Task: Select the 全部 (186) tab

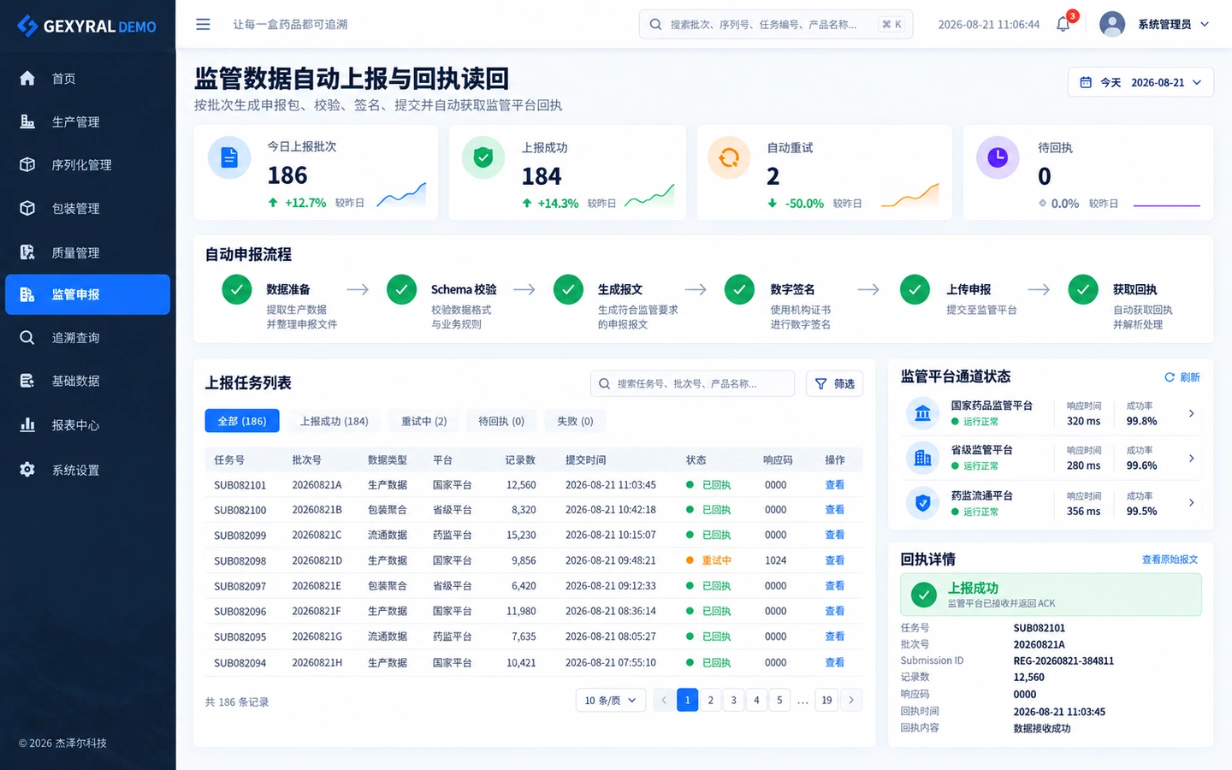Action: point(242,421)
